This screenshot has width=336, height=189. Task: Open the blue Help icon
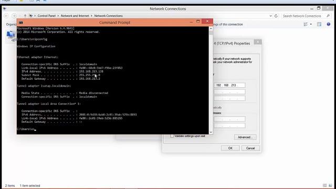tap(329, 24)
